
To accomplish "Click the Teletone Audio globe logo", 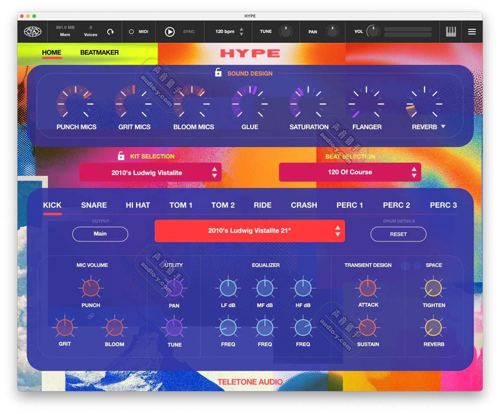I will [33, 32].
